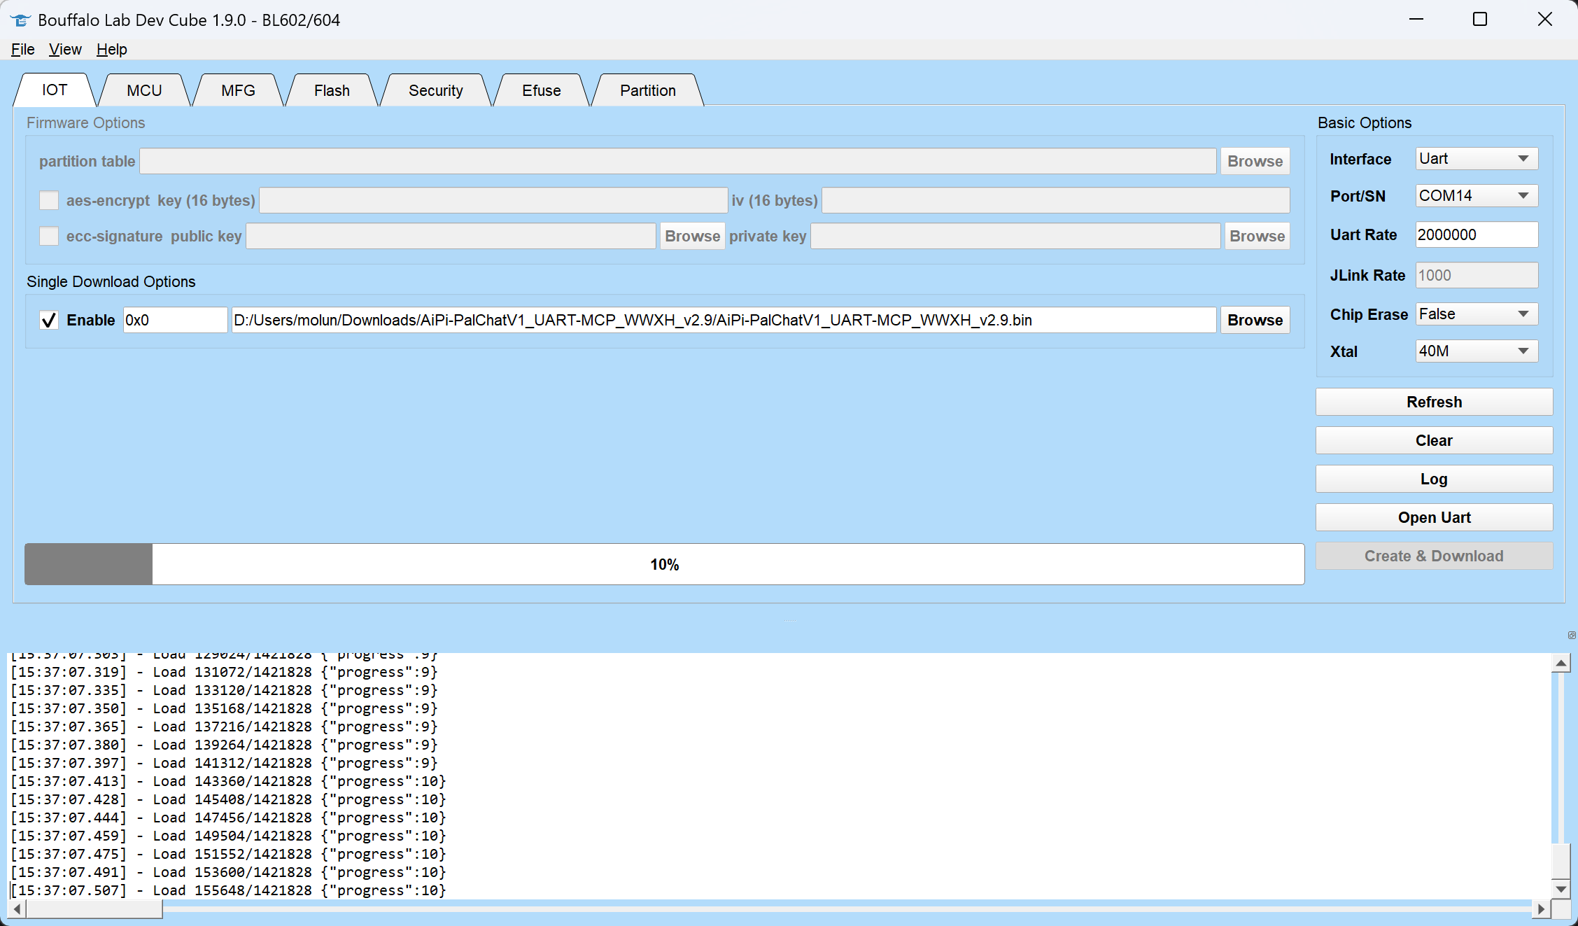Open the Interface dropdown showing Uart

point(1477,159)
